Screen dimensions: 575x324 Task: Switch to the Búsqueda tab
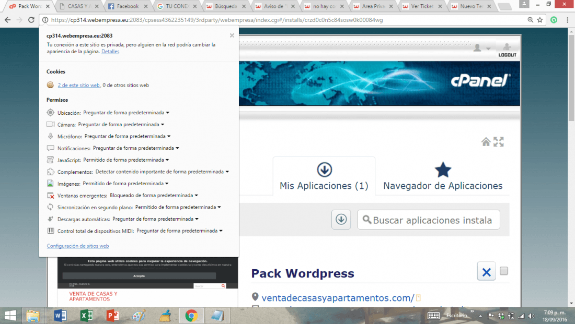pos(225,6)
